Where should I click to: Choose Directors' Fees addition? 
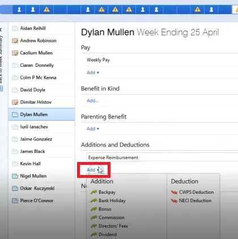tap(109, 226)
